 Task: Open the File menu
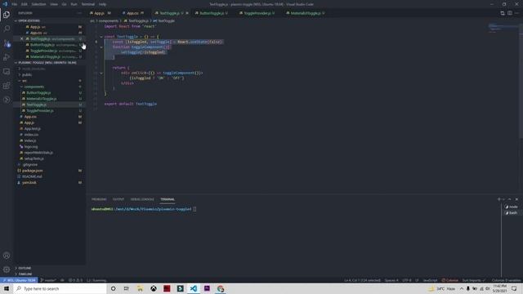tap(15, 4)
